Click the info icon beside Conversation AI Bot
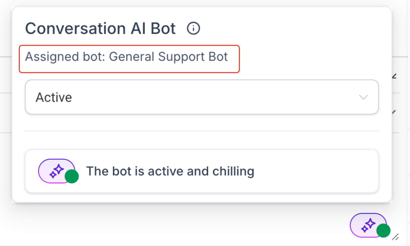 click(x=193, y=28)
